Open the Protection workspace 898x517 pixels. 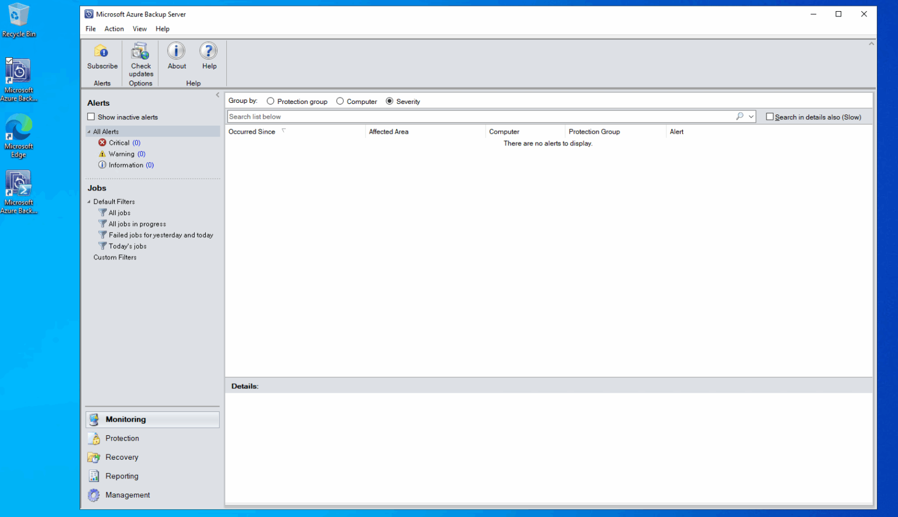[122, 438]
